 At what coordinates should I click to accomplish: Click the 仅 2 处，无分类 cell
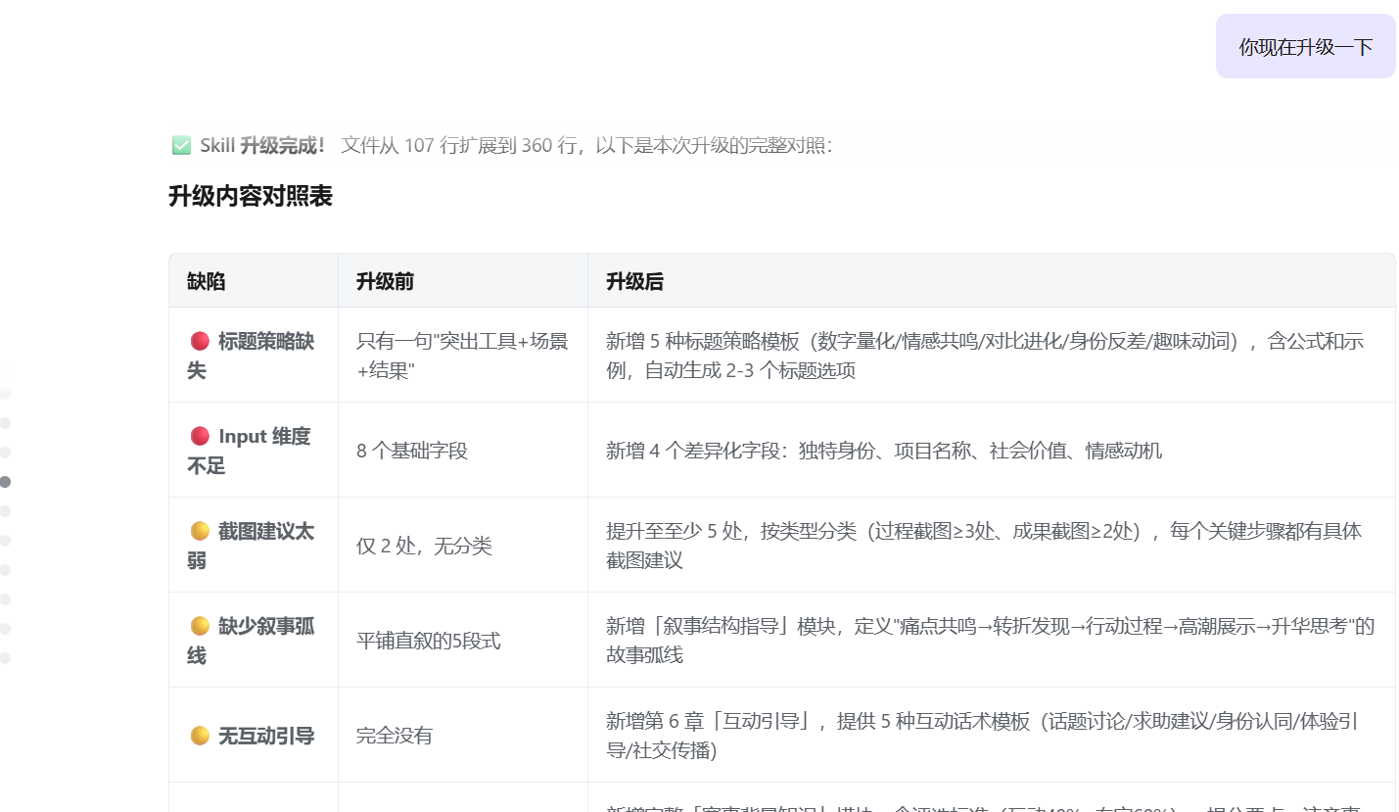[x=424, y=546]
